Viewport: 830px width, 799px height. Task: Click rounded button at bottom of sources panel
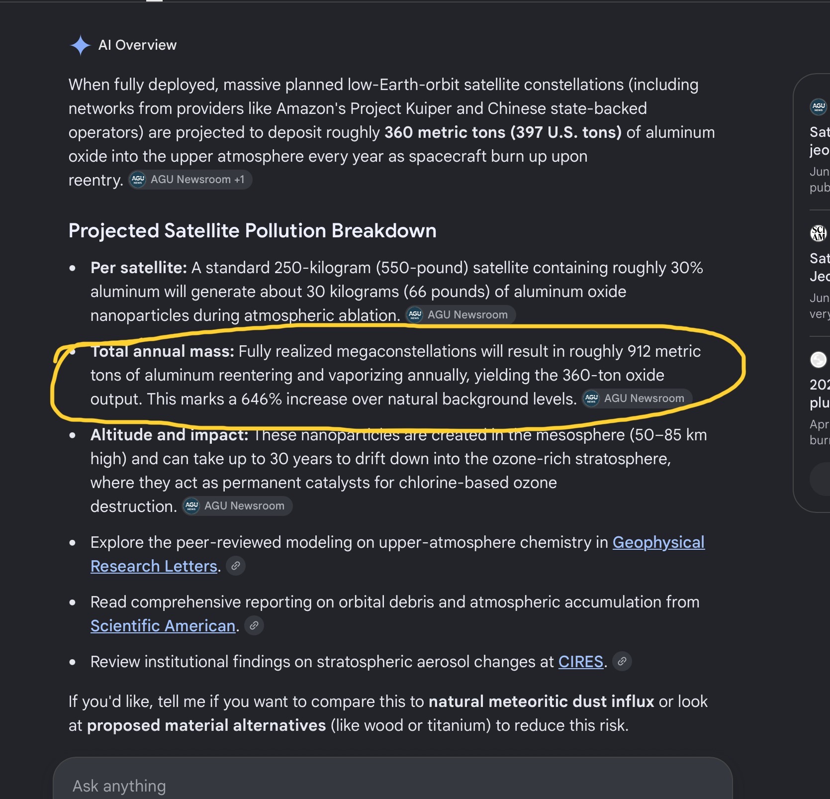point(821,479)
